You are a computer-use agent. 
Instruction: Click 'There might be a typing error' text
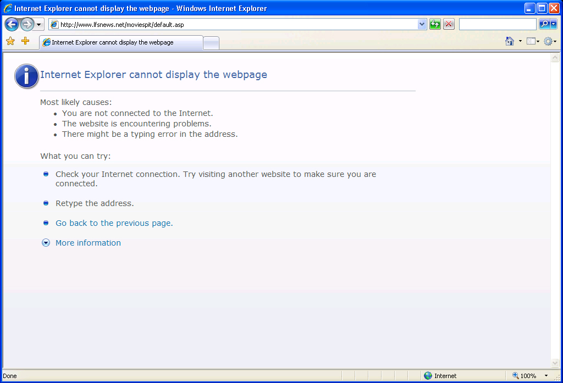click(x=150, y=134)
